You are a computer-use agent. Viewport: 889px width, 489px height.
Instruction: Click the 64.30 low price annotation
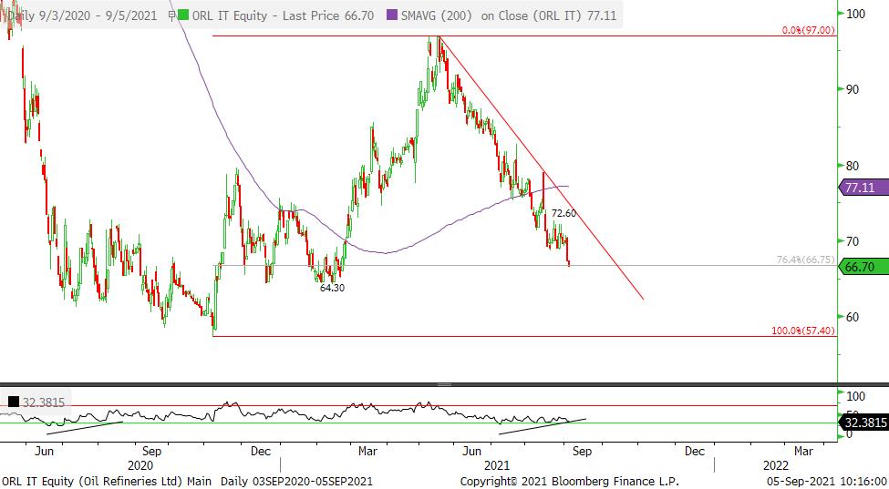(332, 288)
